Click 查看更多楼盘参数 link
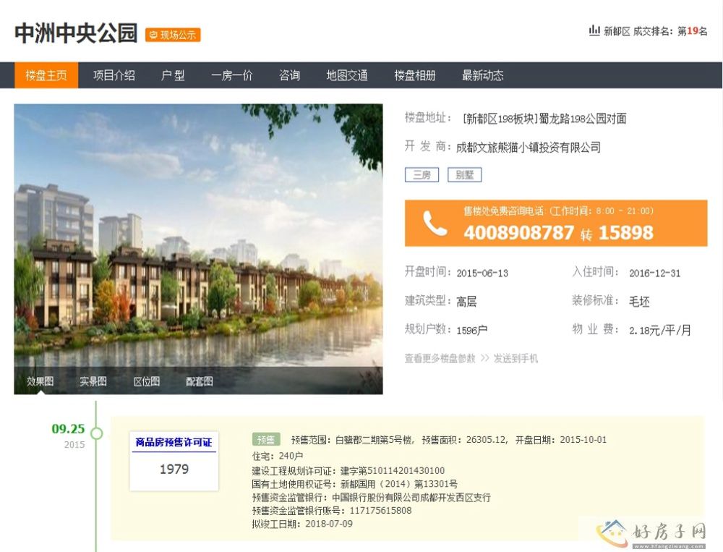 440,358
